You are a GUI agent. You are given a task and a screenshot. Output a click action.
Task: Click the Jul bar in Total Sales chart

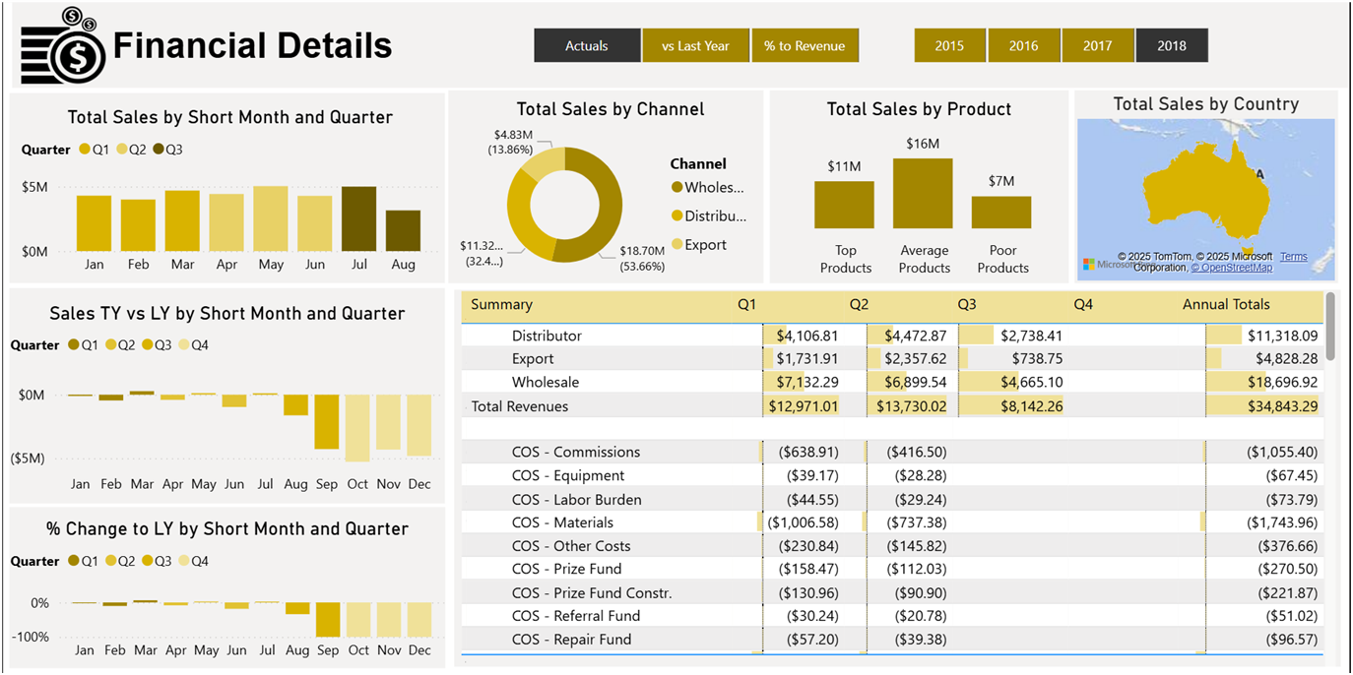358,218
